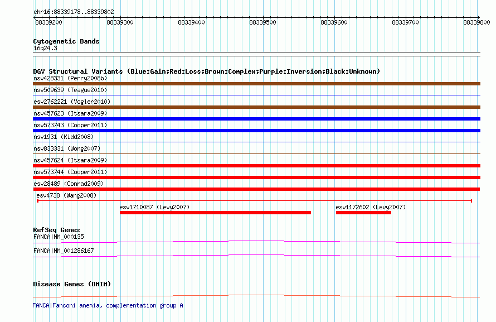The height and width of the screenshot is (322, 496).
Task: Click the magenta line of FANCA NM_000135
Action: coord(256,242)
